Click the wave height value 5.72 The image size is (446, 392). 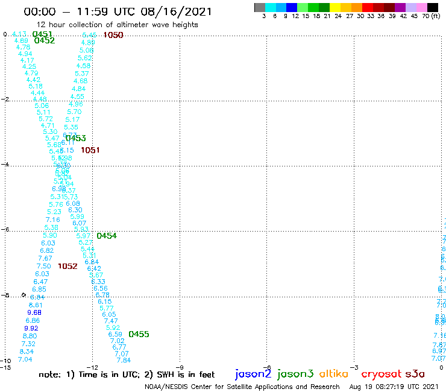point(46,119)
